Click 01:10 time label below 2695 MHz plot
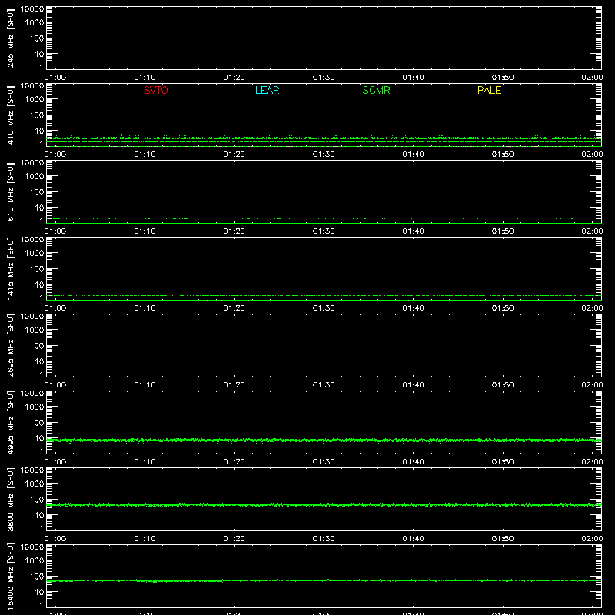 [145, 385]
